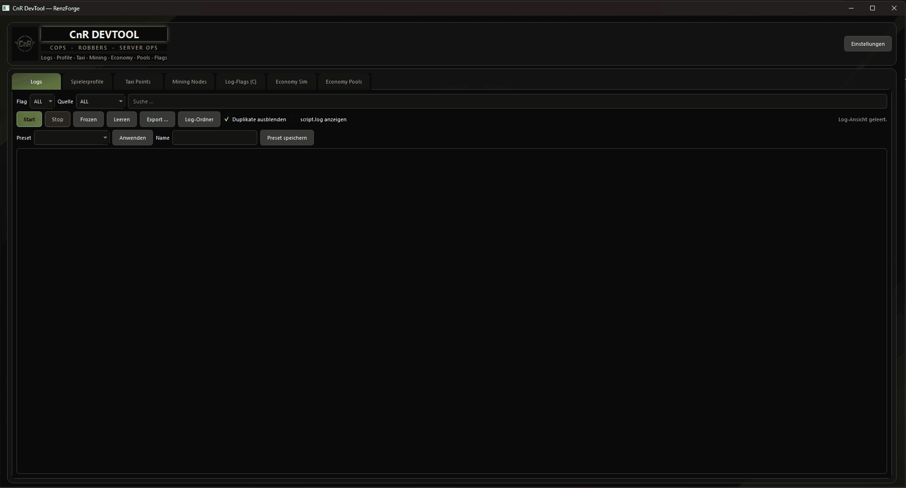Image resolution: width=906 pixels, height=488 pixels.
Task: Open the Preset combo box
Action: pos(72,138)
